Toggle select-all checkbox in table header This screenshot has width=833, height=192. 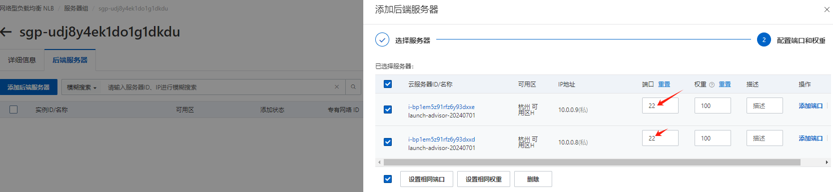point(388,84)
